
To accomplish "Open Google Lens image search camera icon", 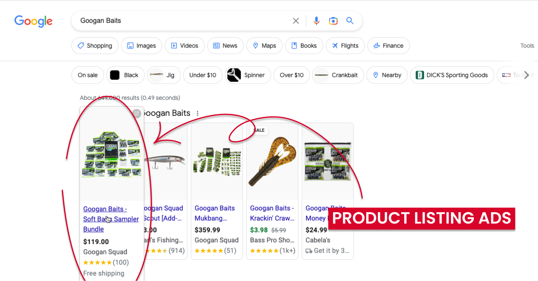I will point(333,21).
